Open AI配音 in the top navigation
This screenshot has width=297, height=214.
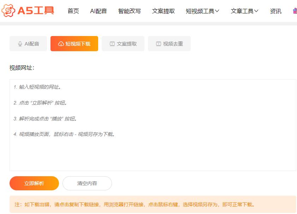(x=98, y=11)
